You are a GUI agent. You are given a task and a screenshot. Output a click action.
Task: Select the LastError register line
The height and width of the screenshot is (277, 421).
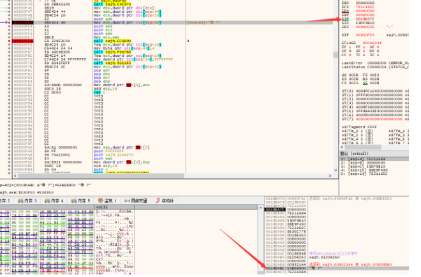[x=375, y=63]
